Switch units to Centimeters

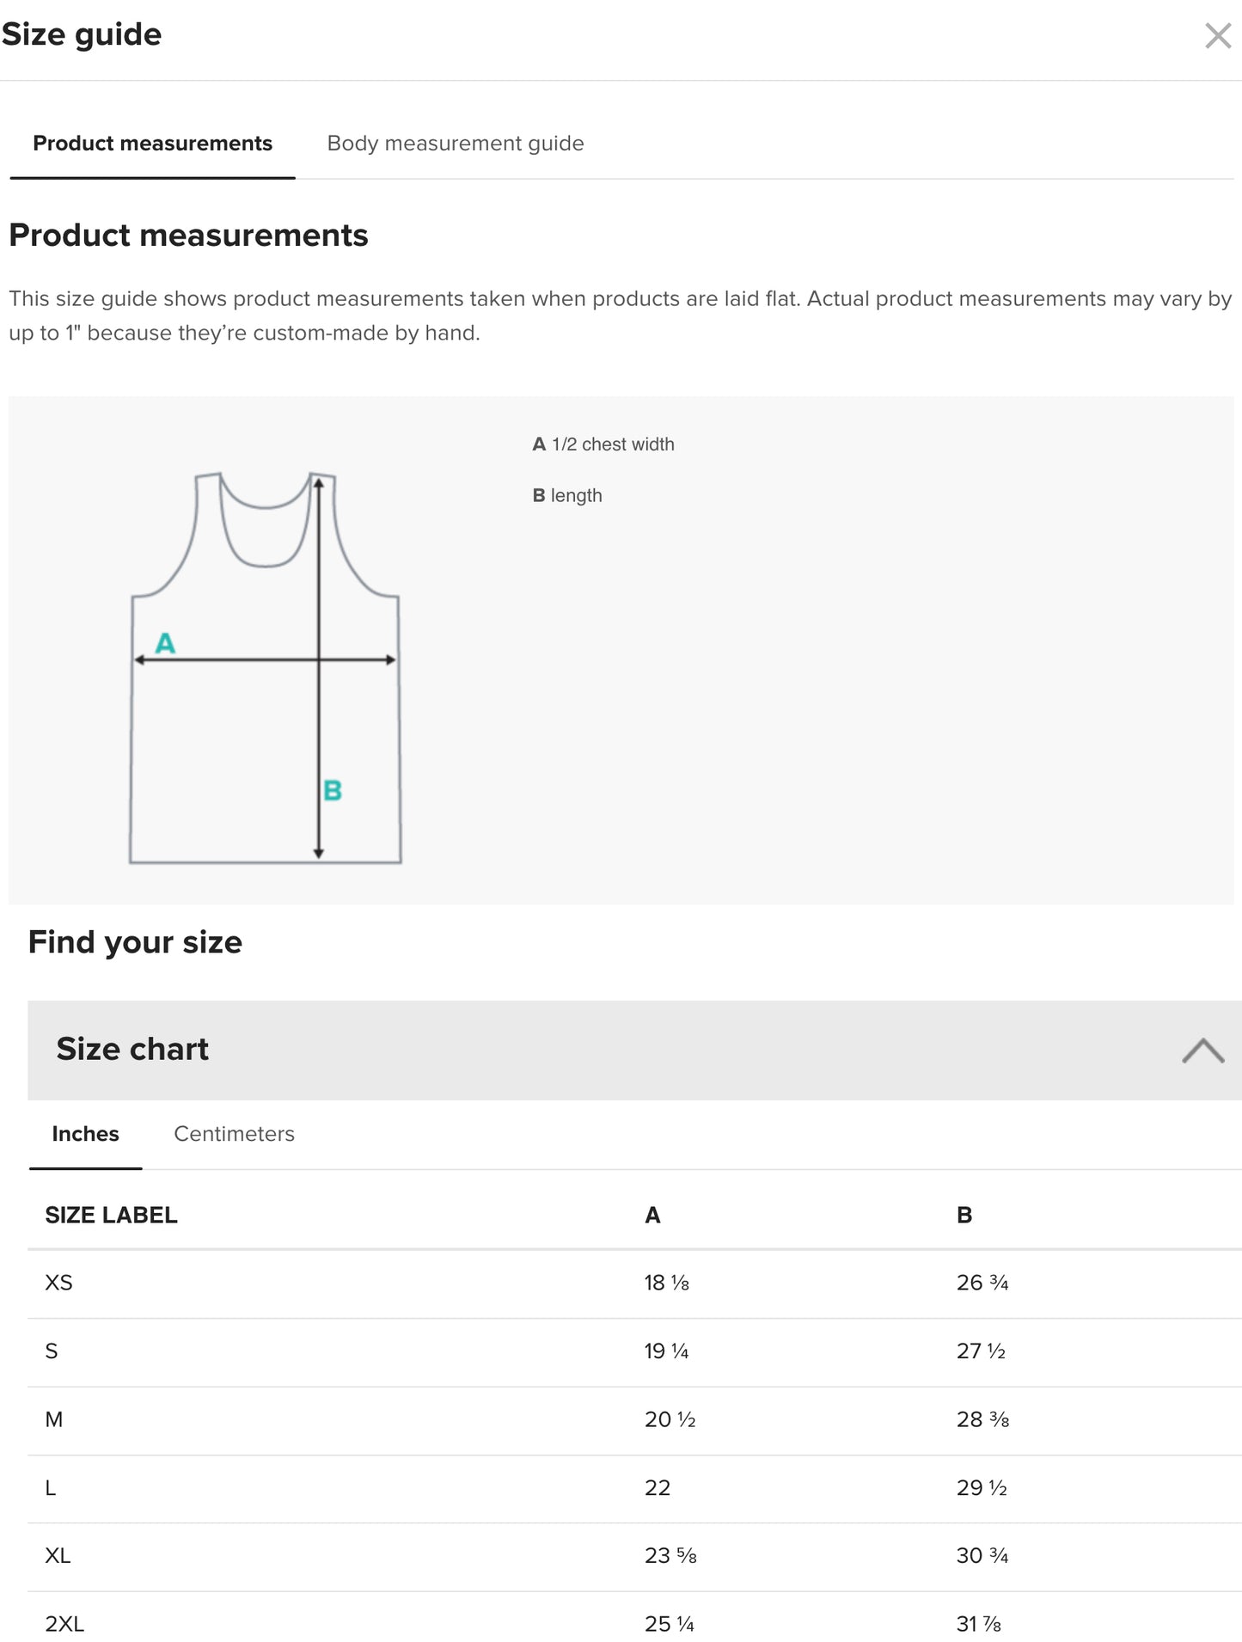234,1134
